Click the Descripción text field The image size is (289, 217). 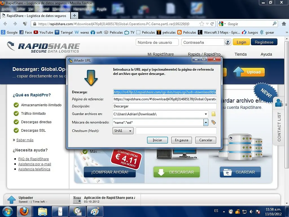[x=165, y=106]
